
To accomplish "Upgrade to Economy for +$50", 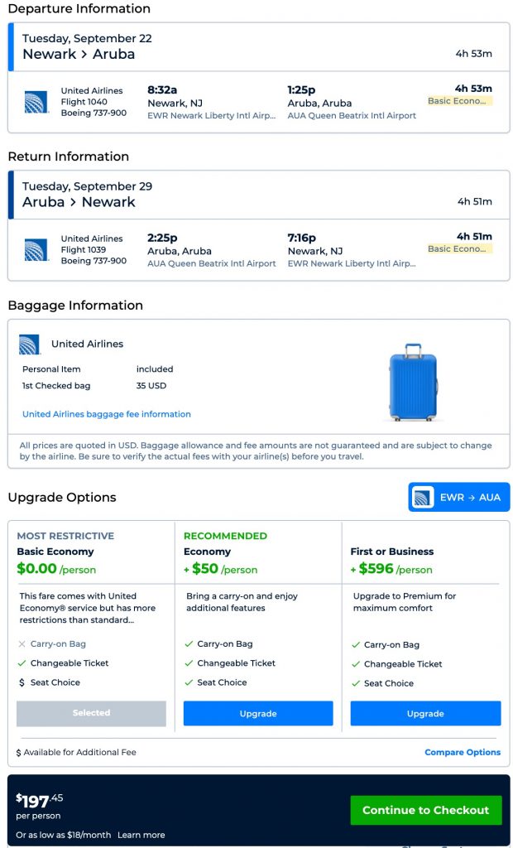I will tap(258, 713).
